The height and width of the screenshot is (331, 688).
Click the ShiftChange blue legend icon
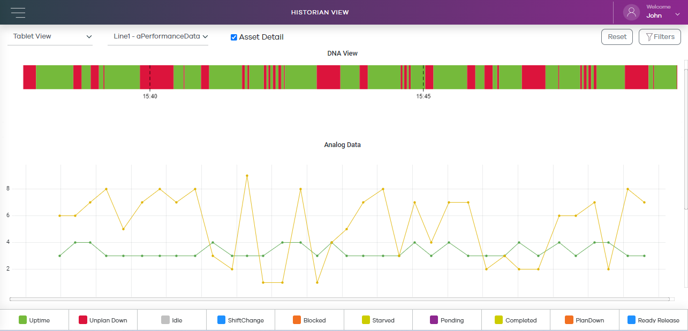tap(221, 320)
